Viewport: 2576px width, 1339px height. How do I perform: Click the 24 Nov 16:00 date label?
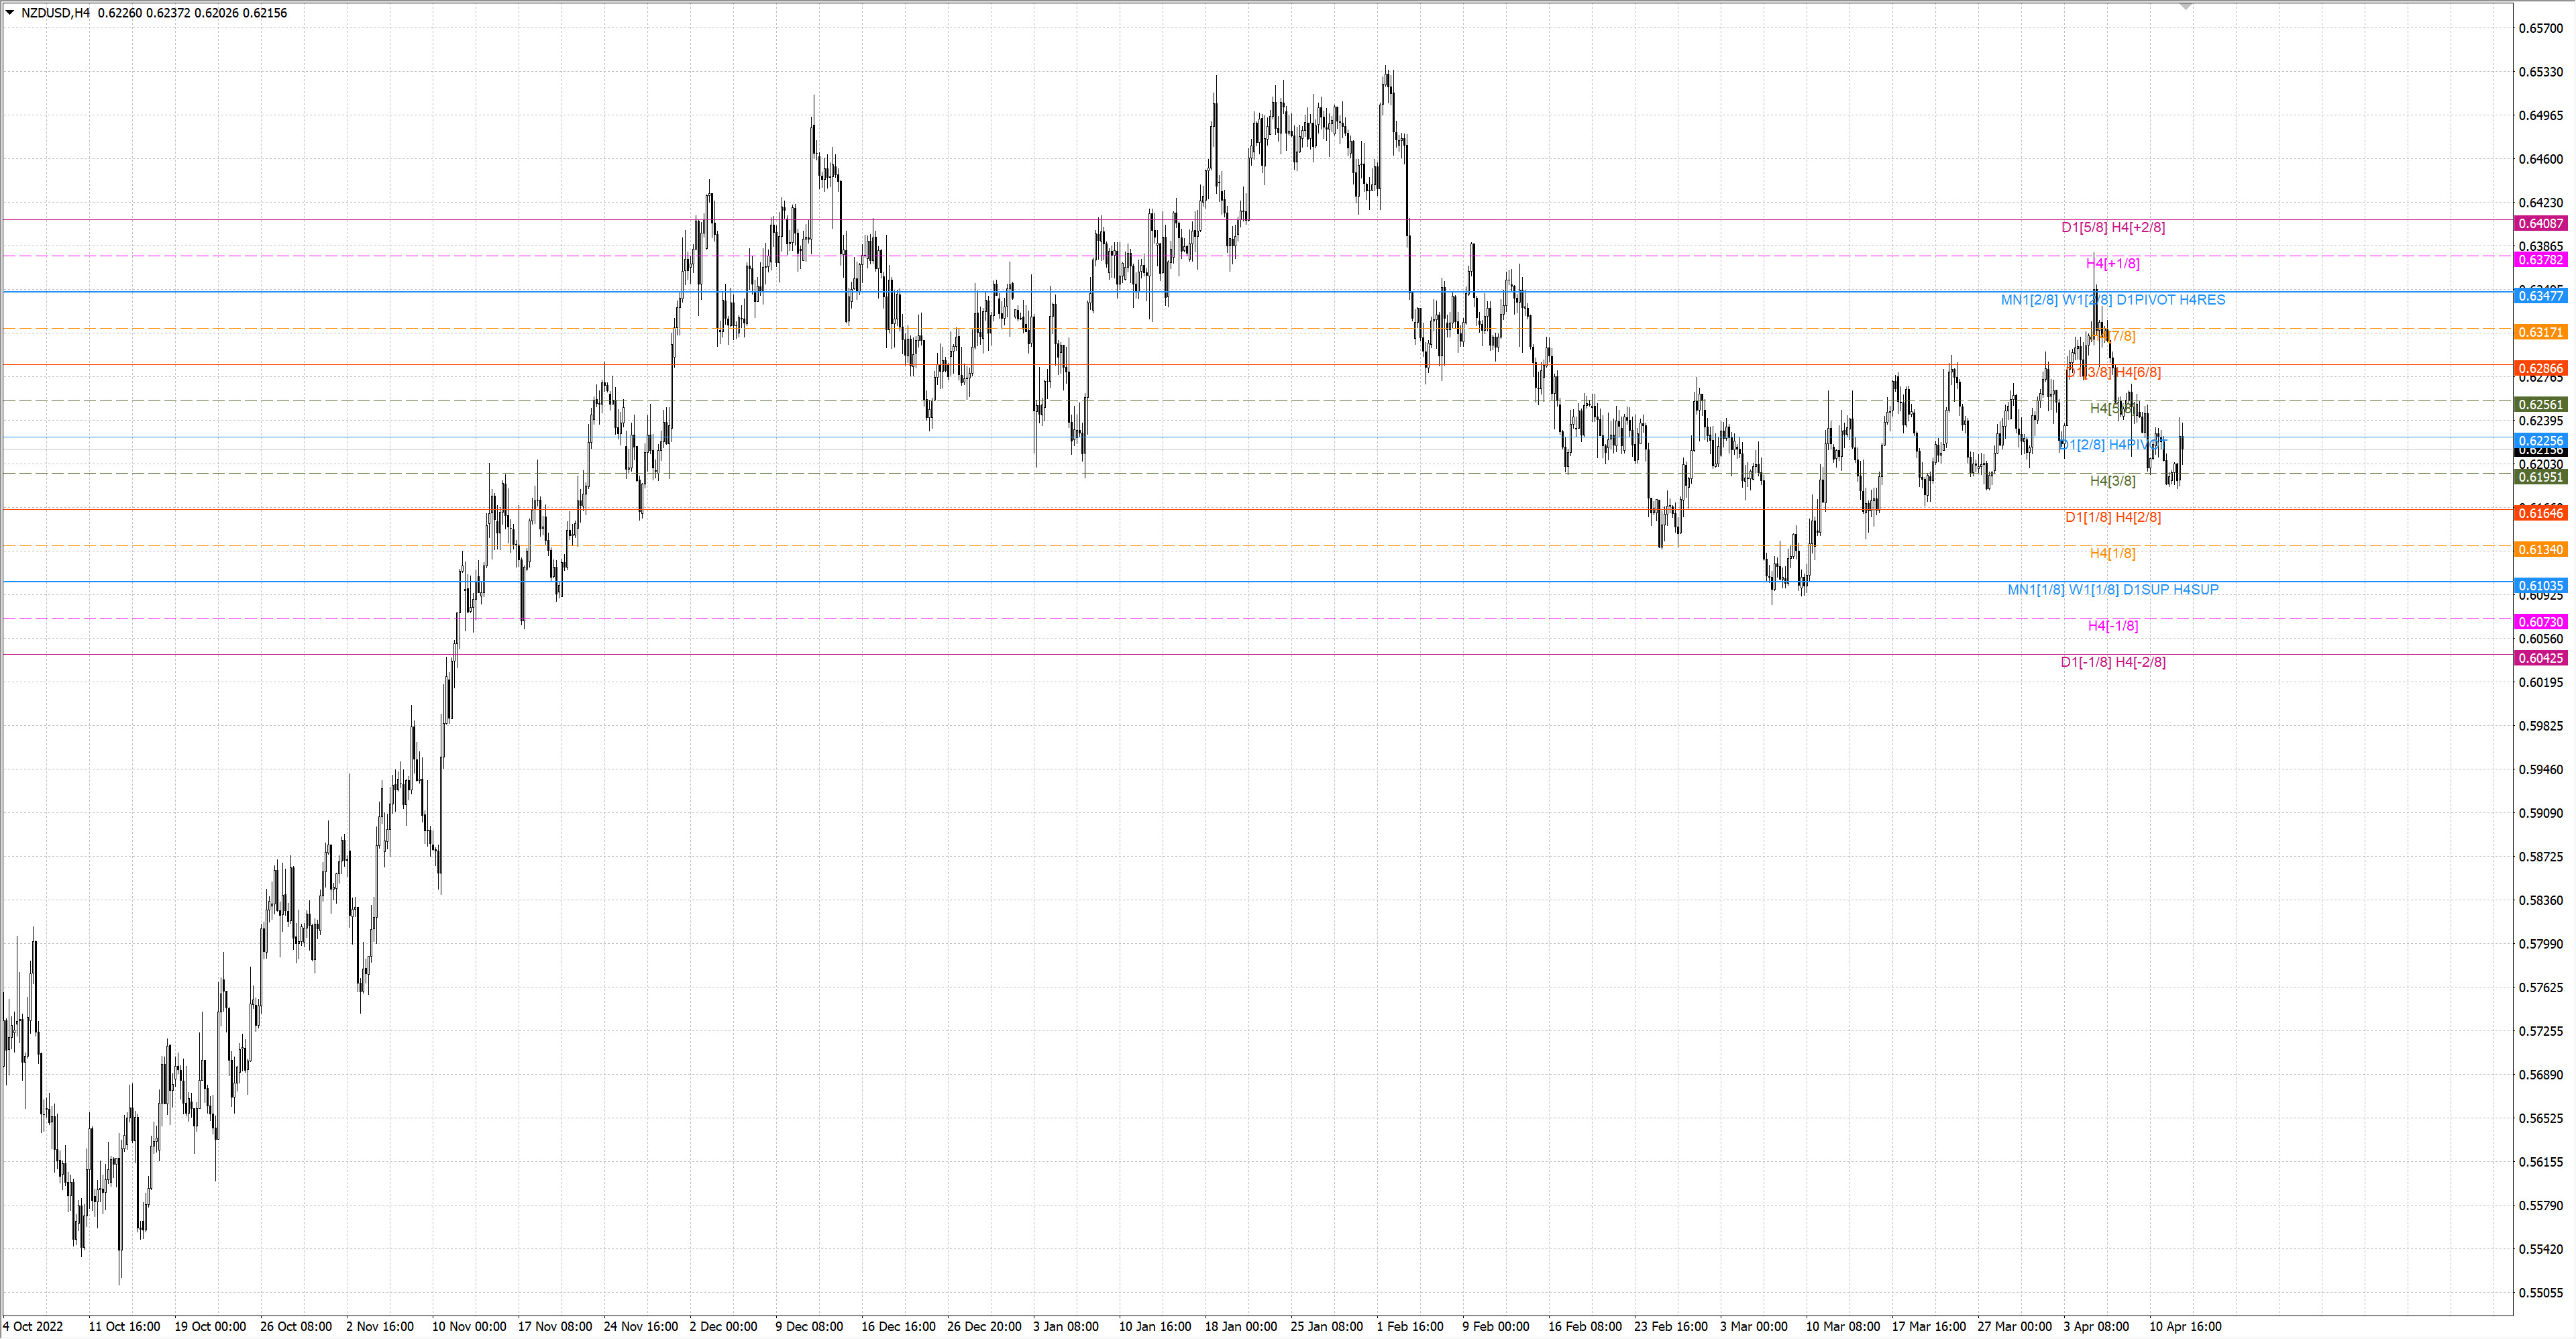(x=641, y=1326)
